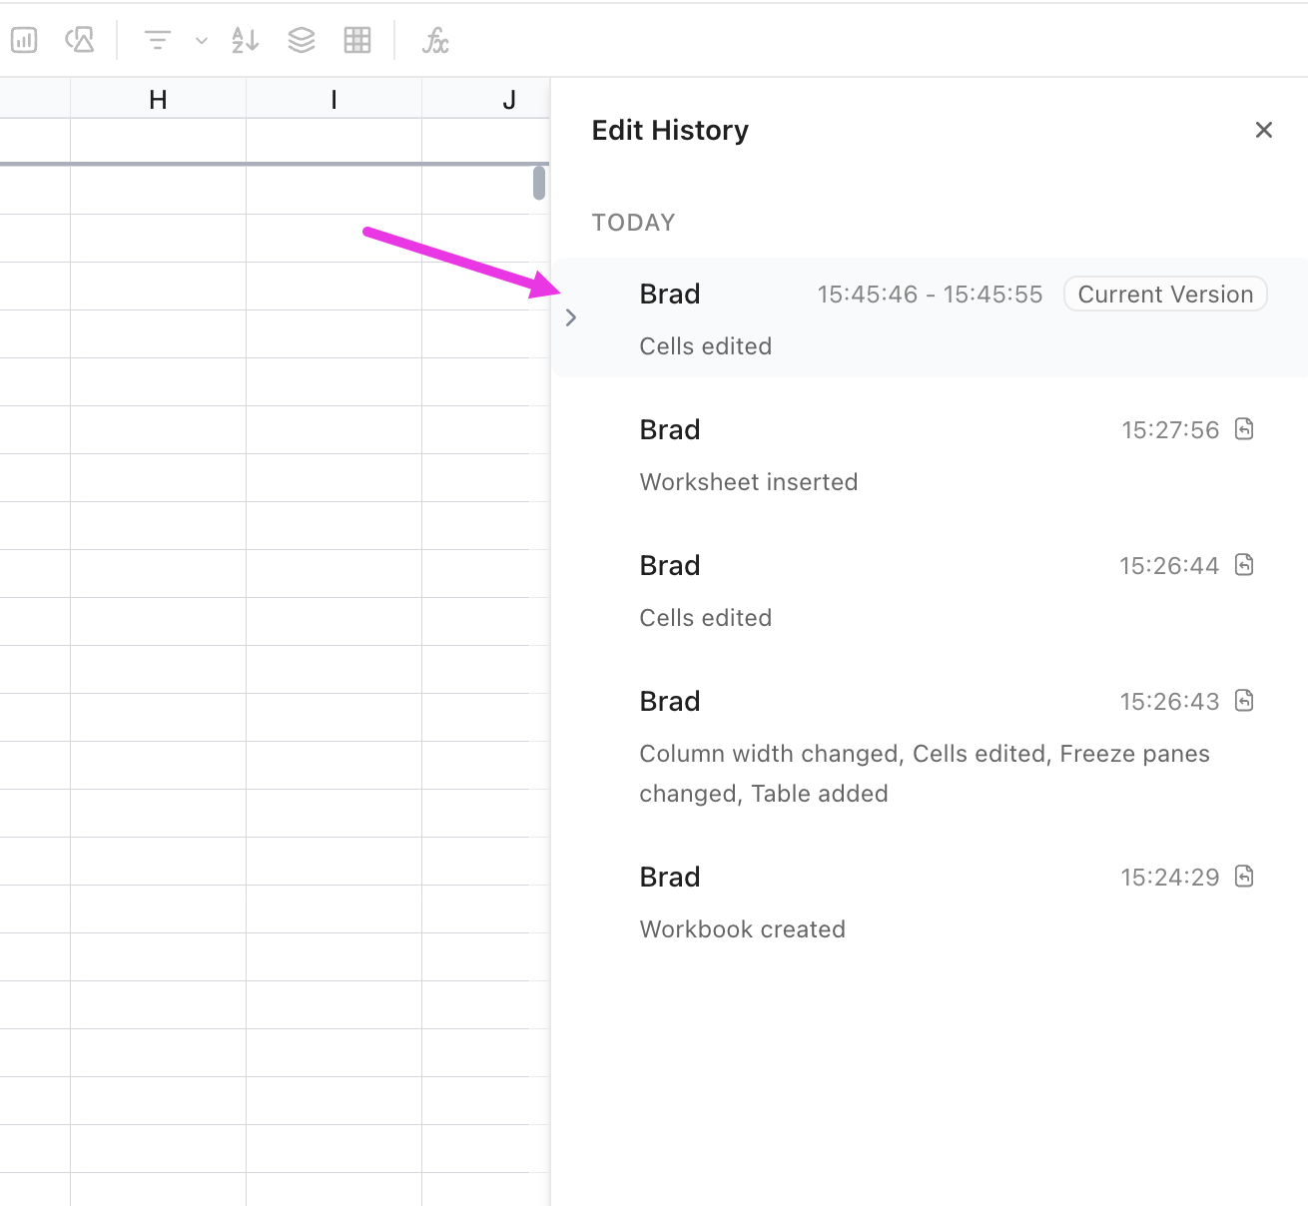
Task: Click the insert chart icon in the toolbar
Action: pyautogui.click(x=24, y=40)
